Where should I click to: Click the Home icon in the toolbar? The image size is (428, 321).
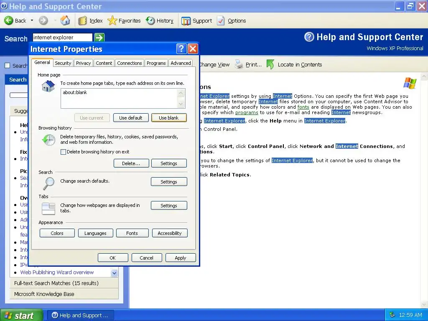65,20
